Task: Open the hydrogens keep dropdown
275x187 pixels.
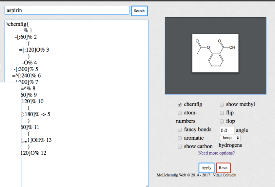Action: tap(230, 138)
